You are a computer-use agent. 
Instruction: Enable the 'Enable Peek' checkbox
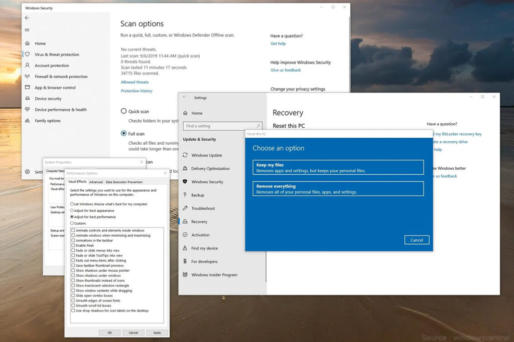(73, 245)
